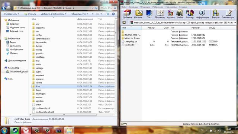238x134 pixels.
Task: Click Explorer help question mark icon
Action: [113, 14]
